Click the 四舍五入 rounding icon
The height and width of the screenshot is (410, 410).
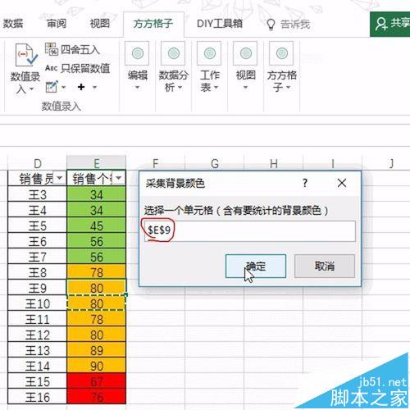coord(52,49)
